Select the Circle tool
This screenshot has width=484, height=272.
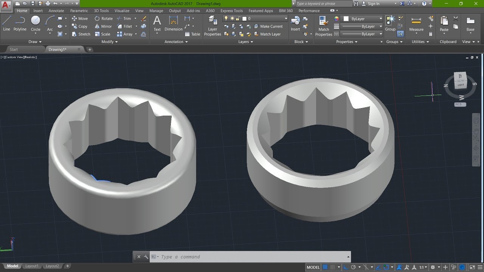point(36,23)
